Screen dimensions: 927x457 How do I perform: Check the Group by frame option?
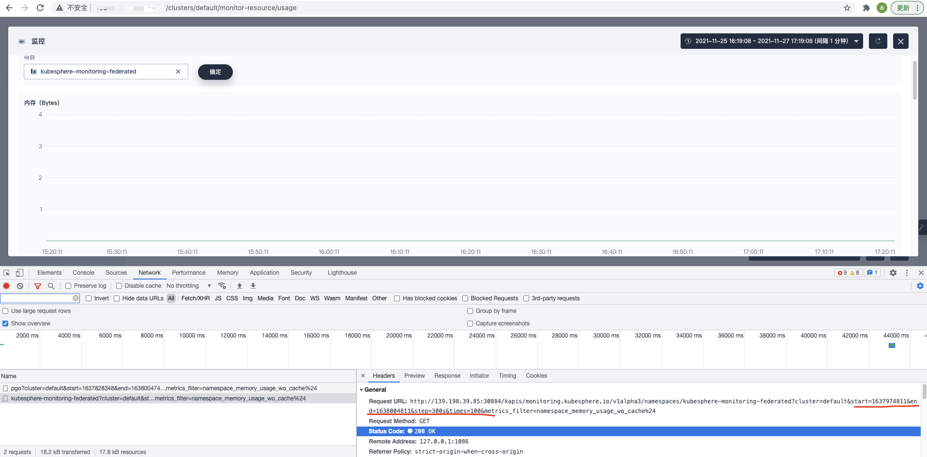[471, 310]
